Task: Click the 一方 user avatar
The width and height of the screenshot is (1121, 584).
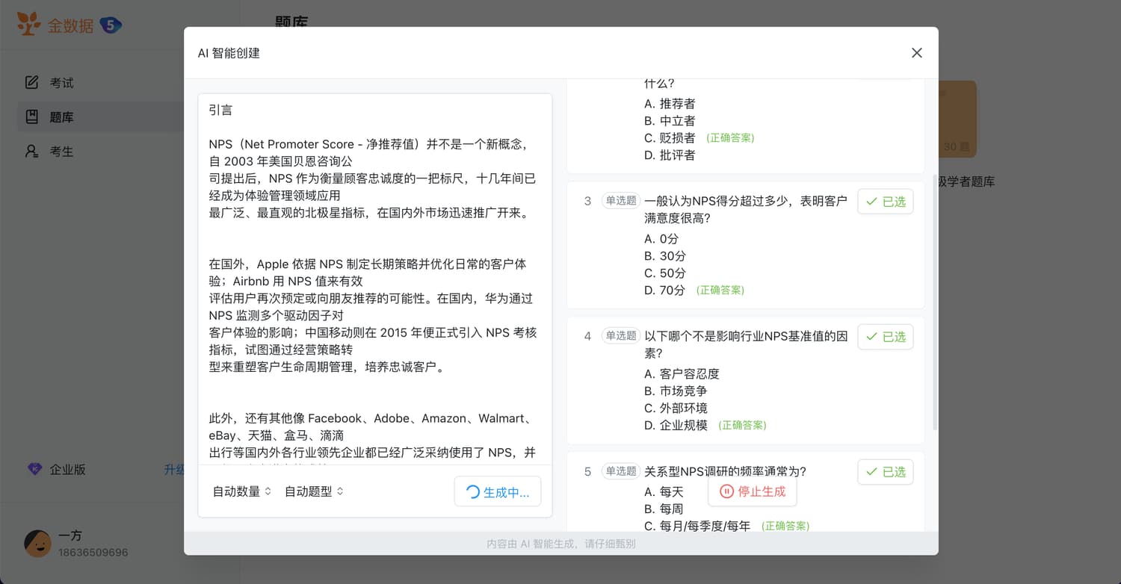Action: tap(37, 544)
